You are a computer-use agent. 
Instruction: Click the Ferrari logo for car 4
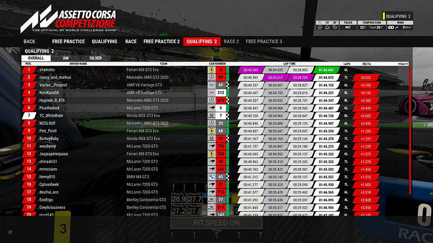point(212,70)
